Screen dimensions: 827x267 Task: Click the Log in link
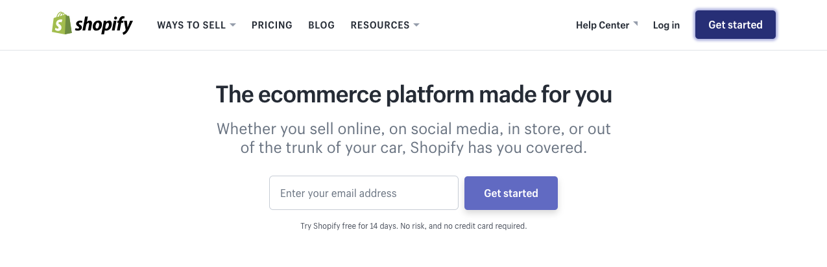pos(666,25)
